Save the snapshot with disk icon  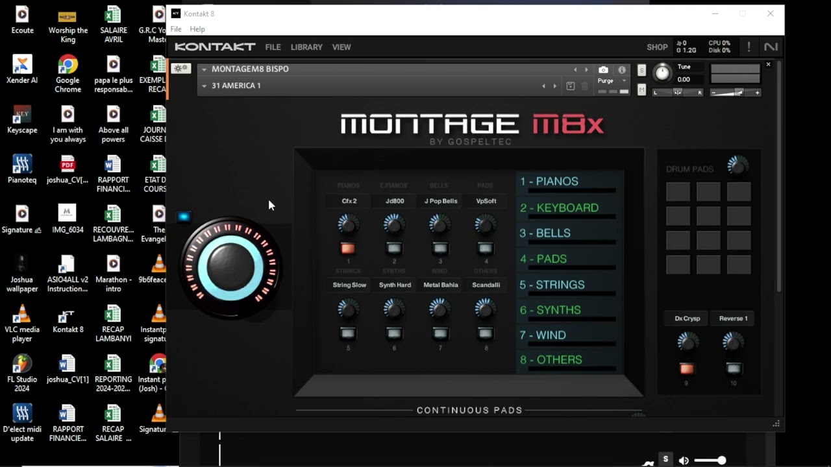coord(570,86)
